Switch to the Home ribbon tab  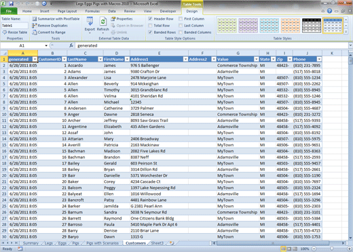click(27, 11)
